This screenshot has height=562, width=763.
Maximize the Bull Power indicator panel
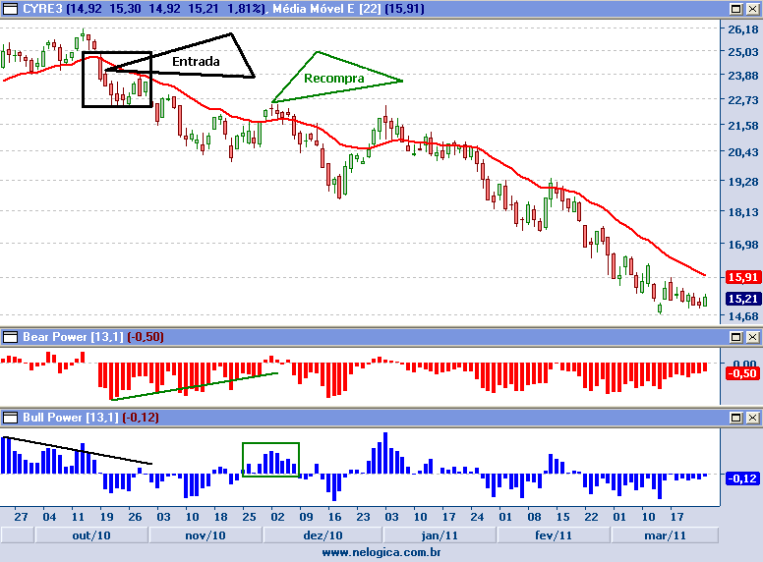735,418
